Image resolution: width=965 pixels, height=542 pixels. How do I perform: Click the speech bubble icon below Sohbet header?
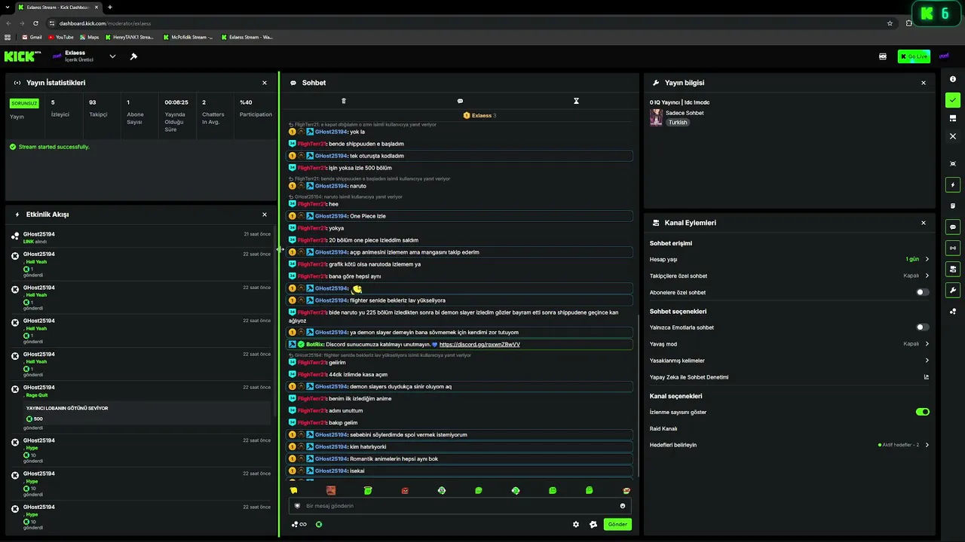(x=460, y=101)
